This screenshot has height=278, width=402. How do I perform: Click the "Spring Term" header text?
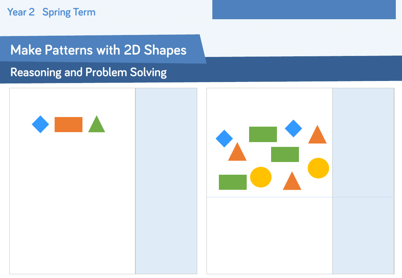[x=69, y=12]
